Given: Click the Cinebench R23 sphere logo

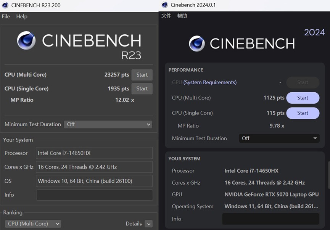Looking at the screenshot, I should [x=26, y=41].
